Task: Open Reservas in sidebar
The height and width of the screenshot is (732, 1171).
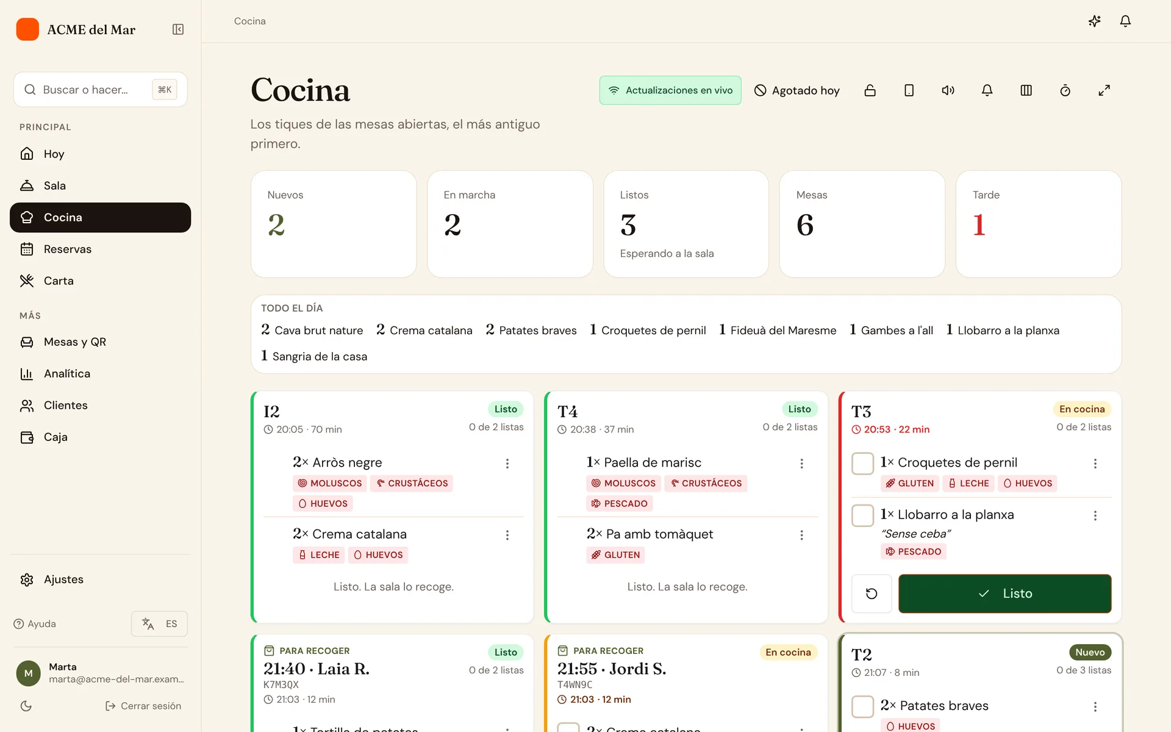Action: pyautogui.click(x=101, y=249)
